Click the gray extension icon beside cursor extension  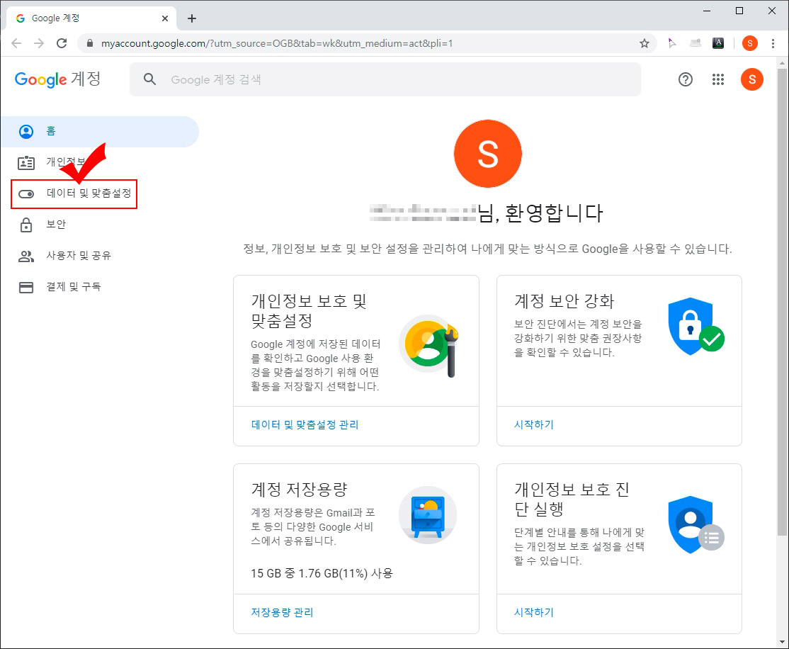click(696, 43)
